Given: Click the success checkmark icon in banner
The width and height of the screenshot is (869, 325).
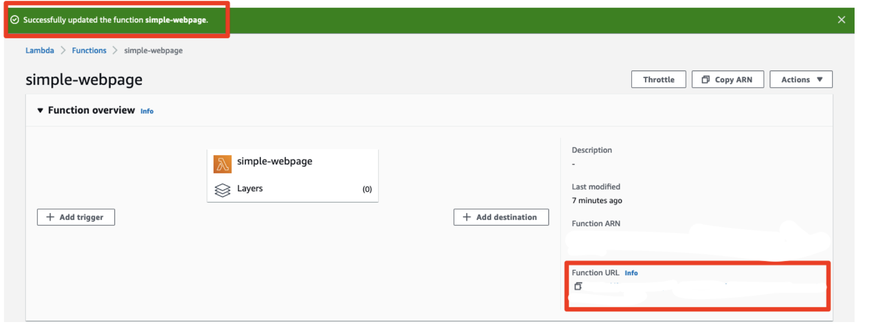Looking at the screenshot, I should click(15, 20).
